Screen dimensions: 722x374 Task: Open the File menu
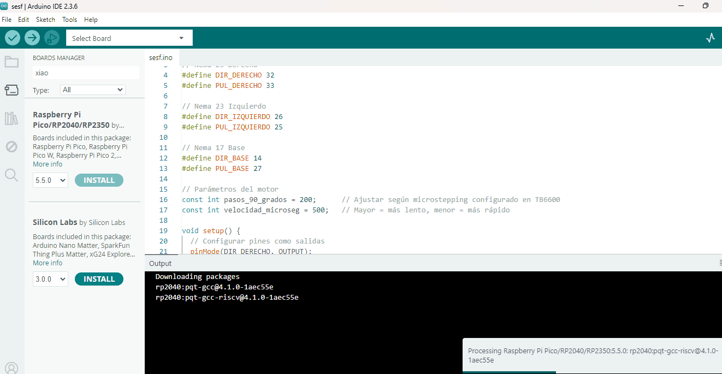click(x=7, y=19)
